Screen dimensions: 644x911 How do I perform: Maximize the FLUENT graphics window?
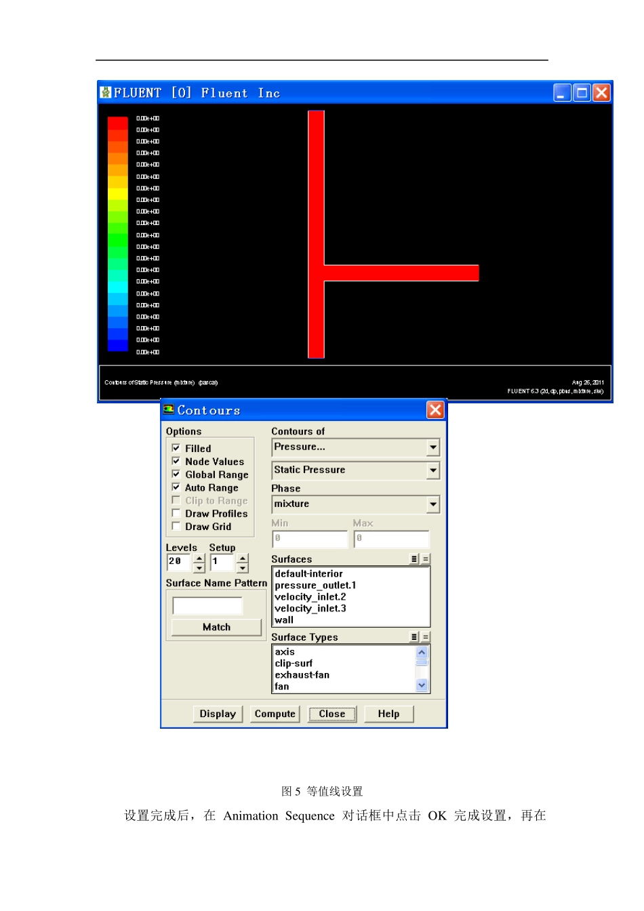[582, 92]
